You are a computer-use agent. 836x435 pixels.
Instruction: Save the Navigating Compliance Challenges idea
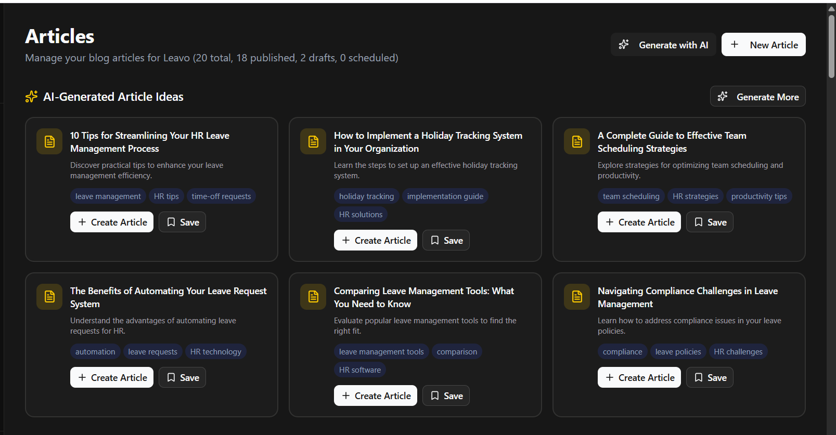(x=710, y=377)
